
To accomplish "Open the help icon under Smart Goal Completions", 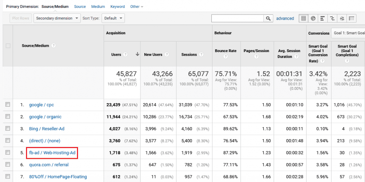I will (x=347, y=61).
